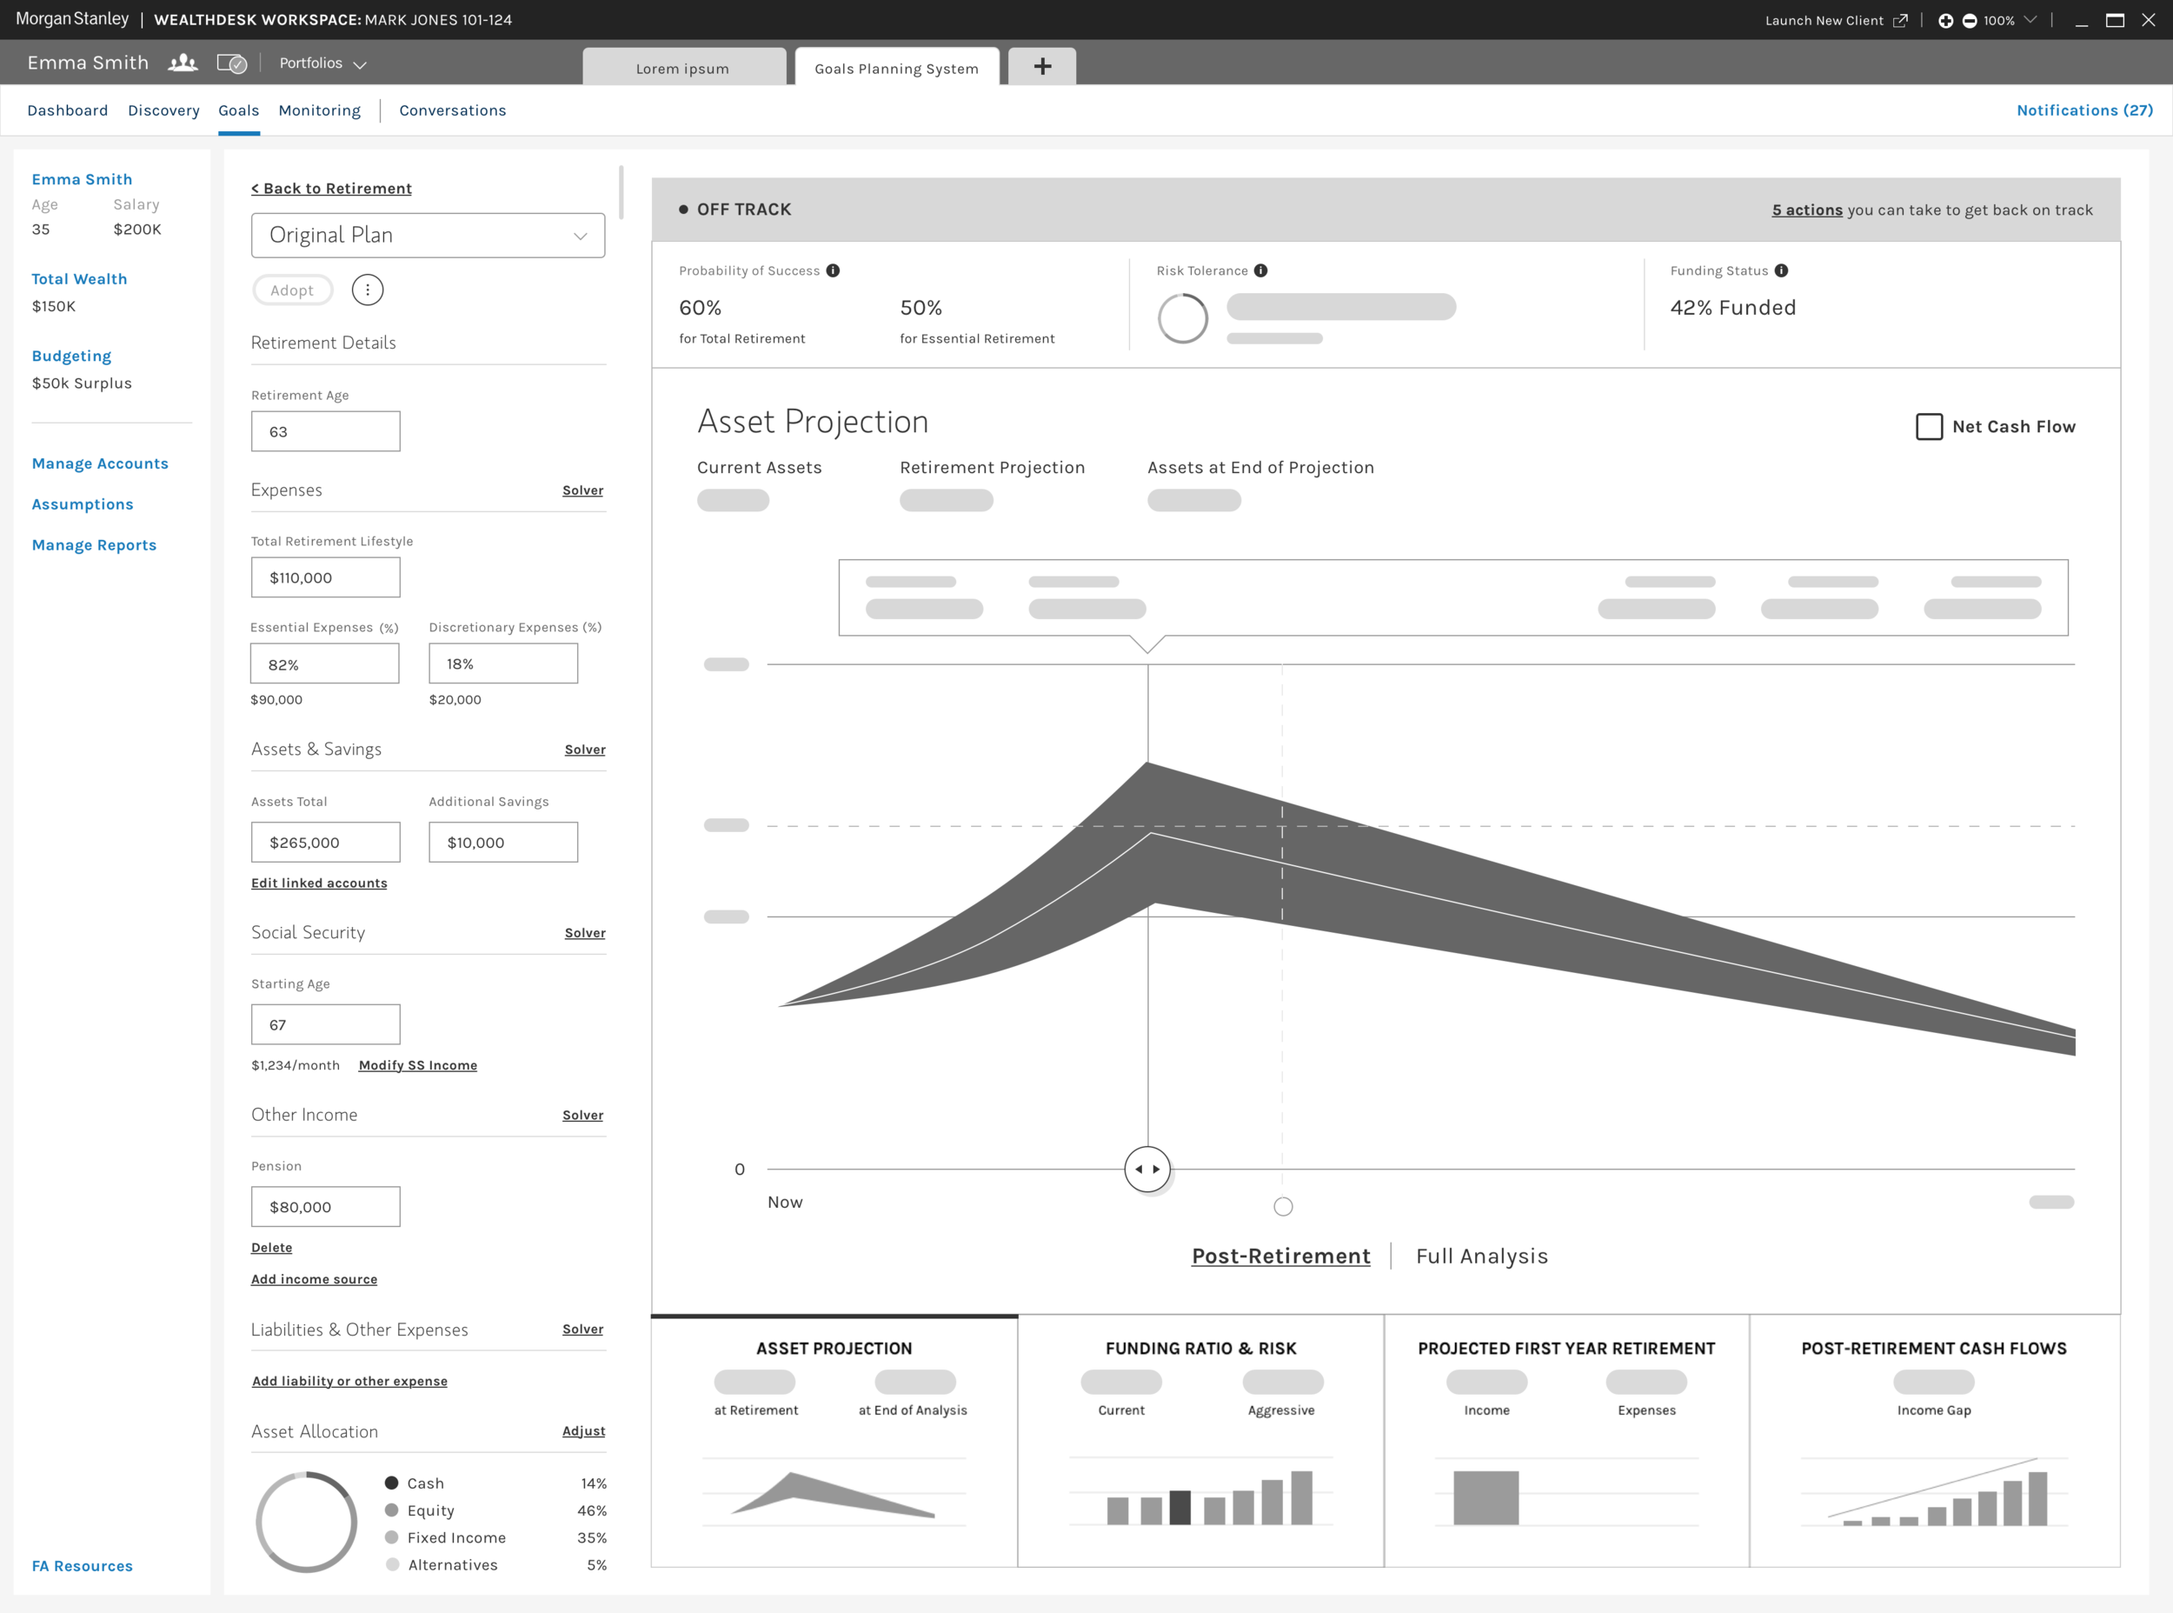
Task: Click the Funding Status info icon
Action: pyautogui.click(x=1781, y=270)
